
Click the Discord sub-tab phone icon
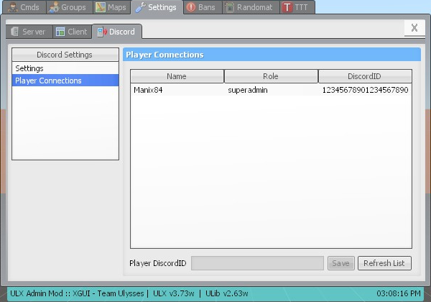click(x=102, y=32)
